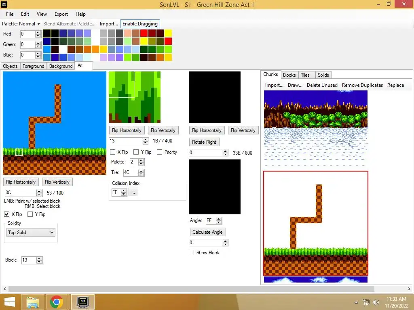This screenshot has width=414, height=310.
Task: Select the first black swatch in the palette
Action: click(47, 33)
